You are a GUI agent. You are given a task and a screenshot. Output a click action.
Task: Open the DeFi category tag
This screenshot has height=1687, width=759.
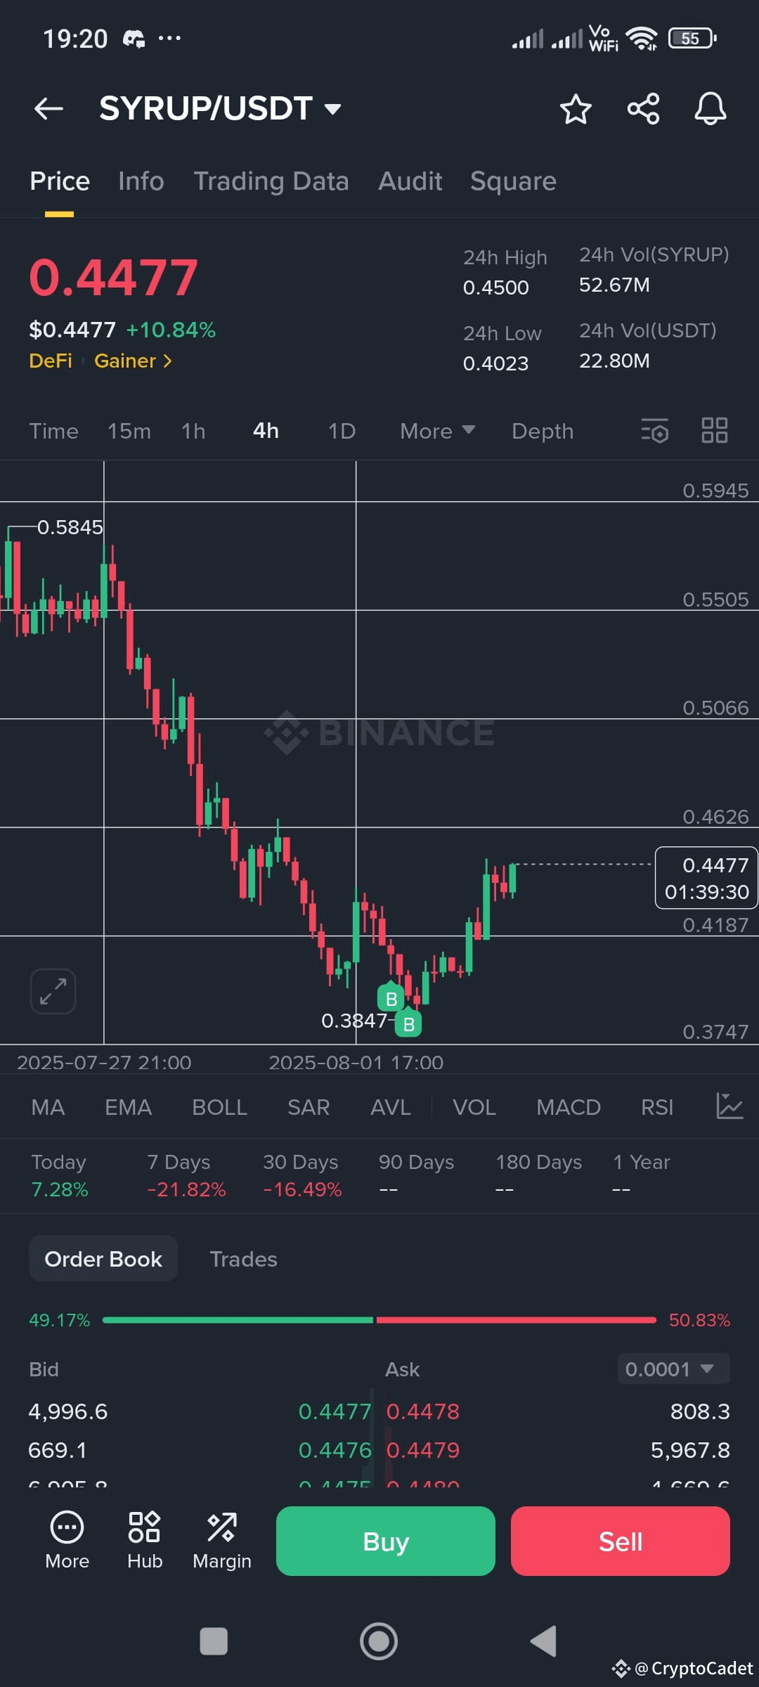click(51, 361)
